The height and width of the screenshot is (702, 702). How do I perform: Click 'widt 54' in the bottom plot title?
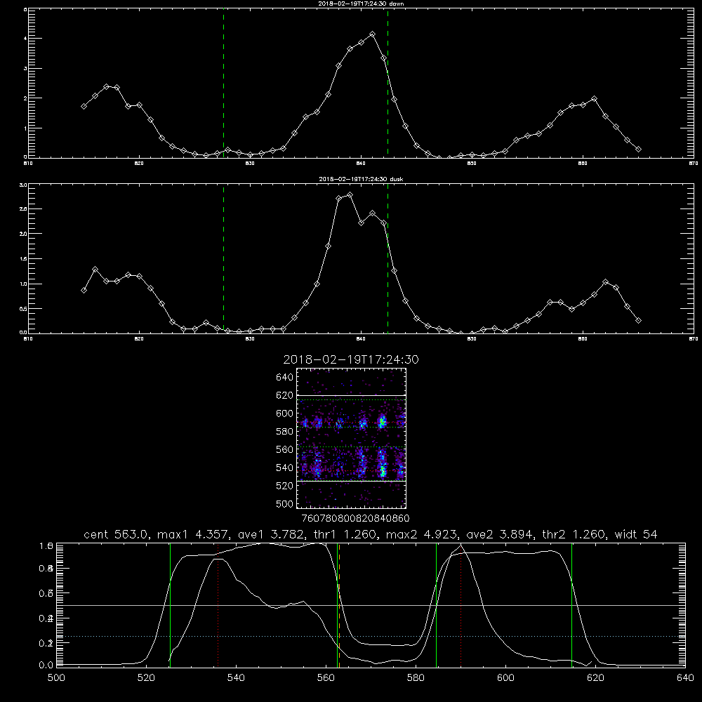[636, 534]
